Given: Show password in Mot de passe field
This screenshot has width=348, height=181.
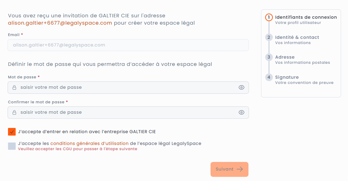Looking at the screenshot, I should [242, 87].
